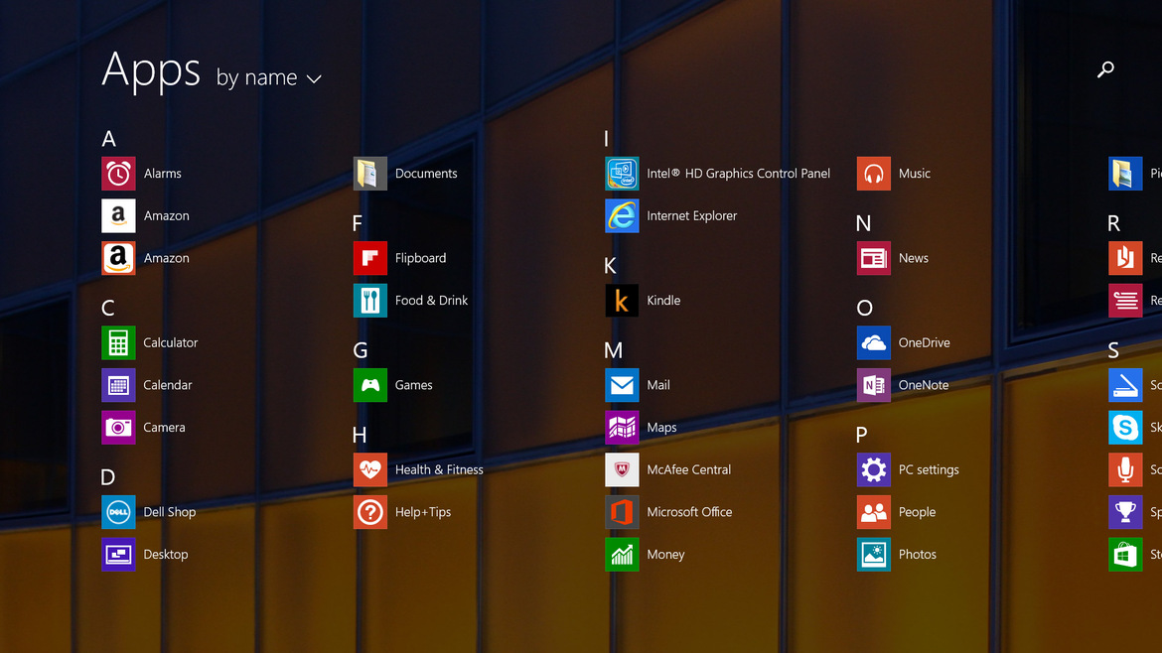Click the letter R group header
1162x653 pixels.
1113,223
